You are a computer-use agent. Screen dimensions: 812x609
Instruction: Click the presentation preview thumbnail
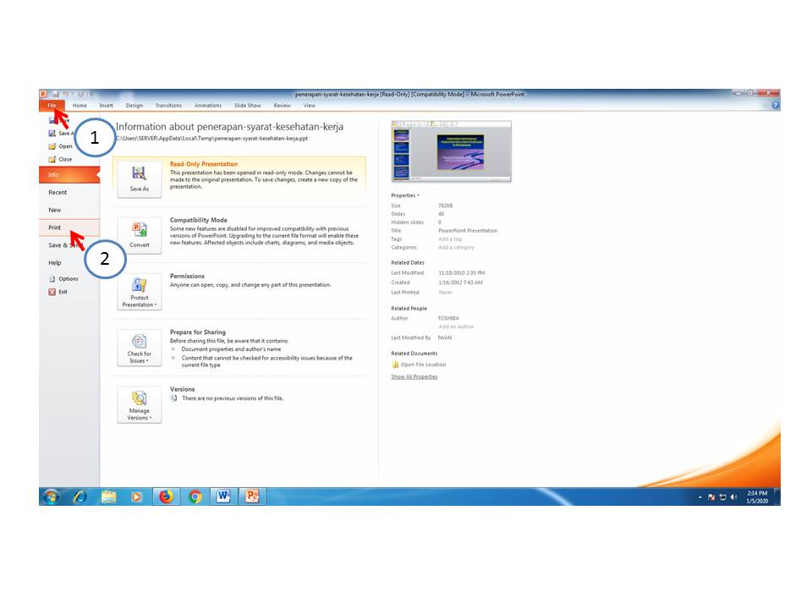[451, 151]
